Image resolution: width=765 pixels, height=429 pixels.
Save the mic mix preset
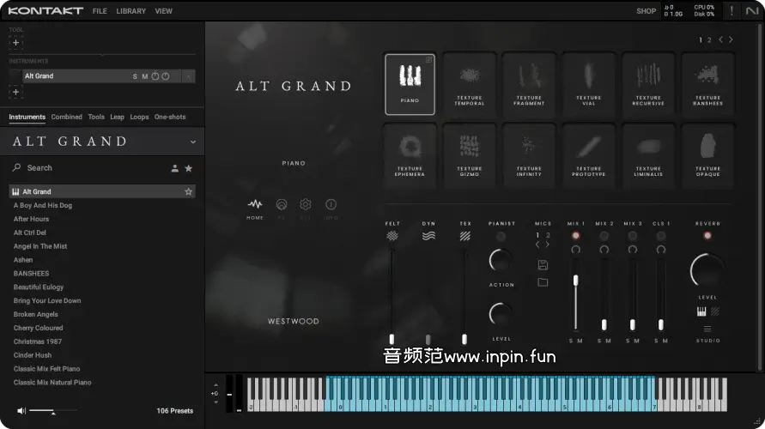[543, 265]
